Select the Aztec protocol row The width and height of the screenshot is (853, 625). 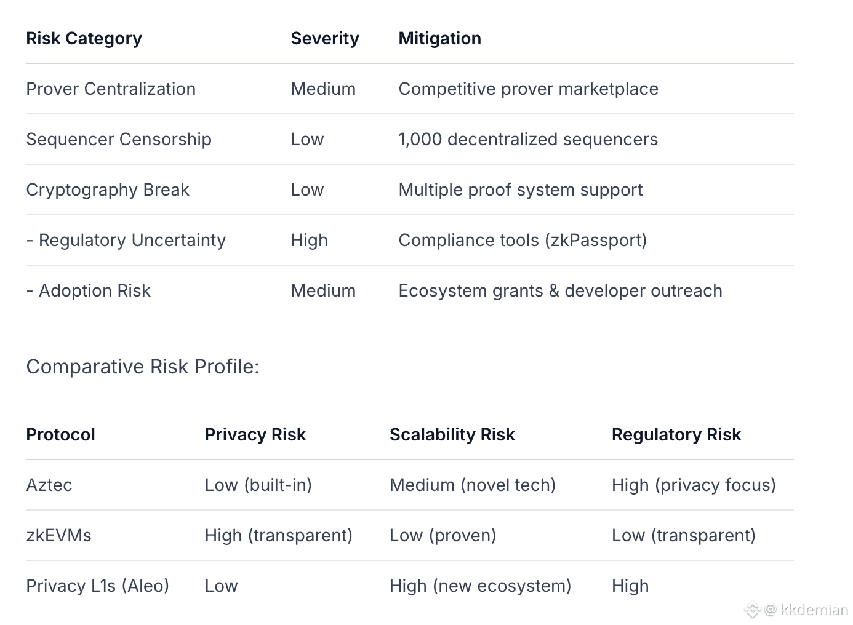[x=49, y=485]
